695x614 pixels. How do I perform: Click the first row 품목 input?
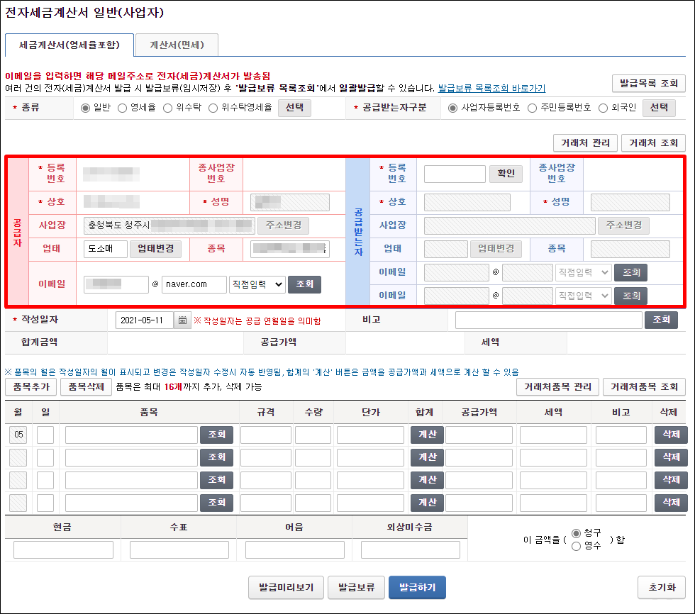click(131, 435)
